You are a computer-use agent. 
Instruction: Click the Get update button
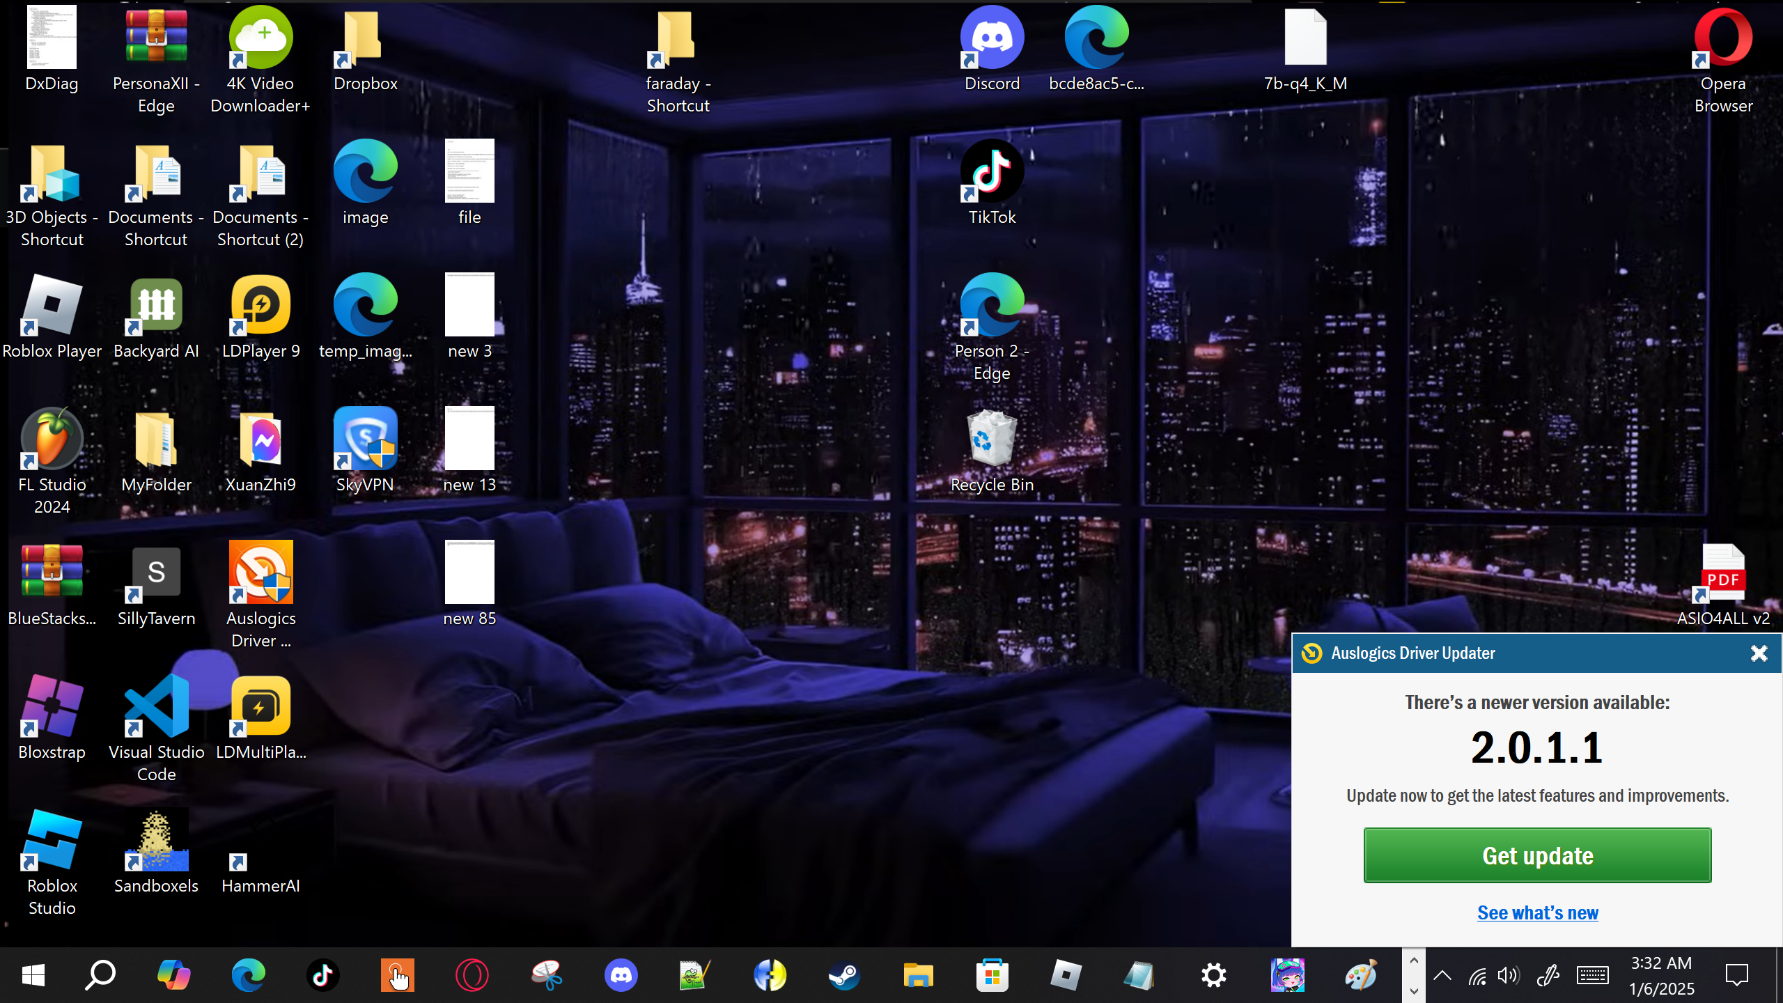[x=1537, y=855]
